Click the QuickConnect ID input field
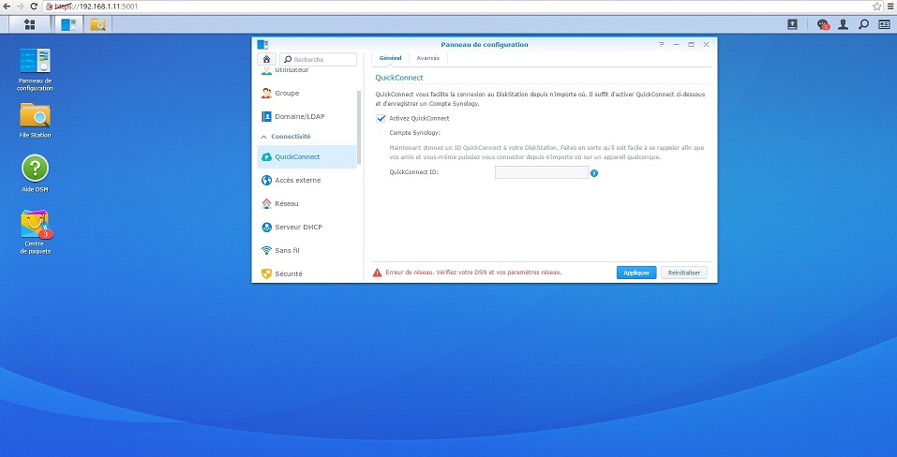Image resolution: width=897 pixels, height=457 pixels. (541, 172)
